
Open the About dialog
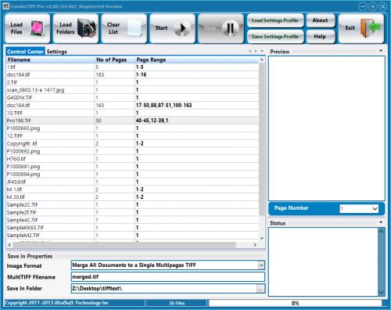tap(321, 20)
